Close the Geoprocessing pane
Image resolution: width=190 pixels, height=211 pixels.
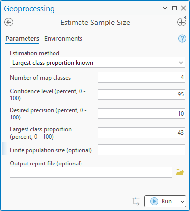click(183, 8)
